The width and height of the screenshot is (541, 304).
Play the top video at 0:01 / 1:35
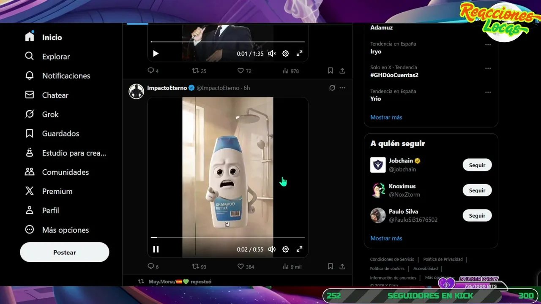156,54
